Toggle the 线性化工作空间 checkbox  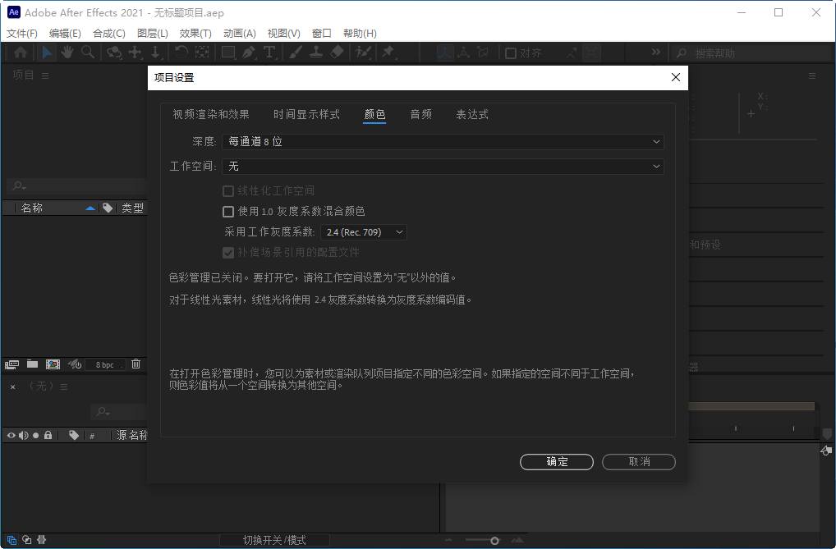228,190
